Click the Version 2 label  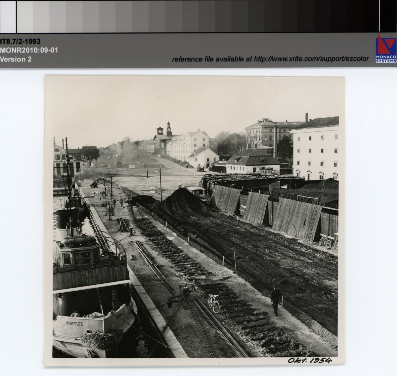click(16, 59)
